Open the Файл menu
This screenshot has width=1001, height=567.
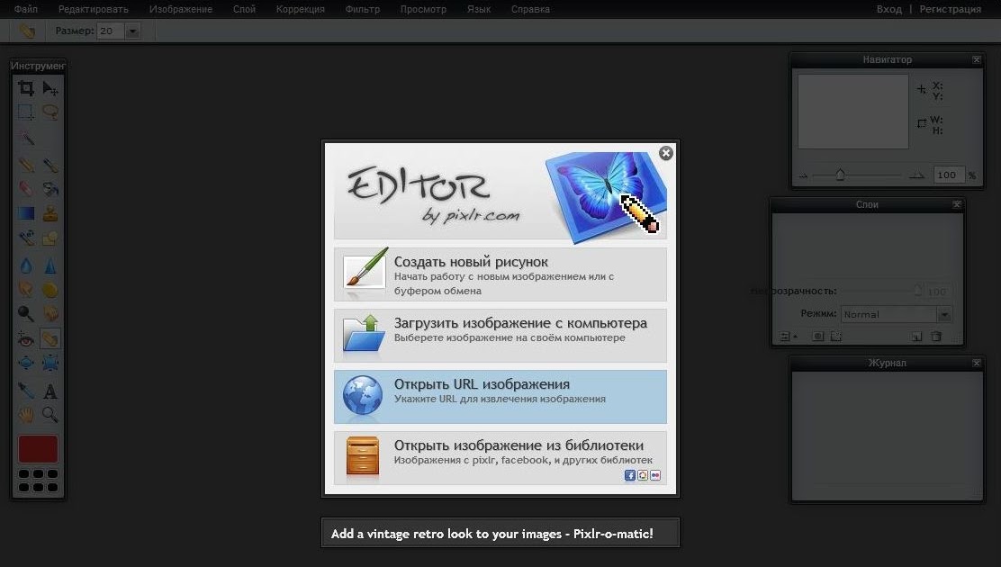[x=26, y=9]
